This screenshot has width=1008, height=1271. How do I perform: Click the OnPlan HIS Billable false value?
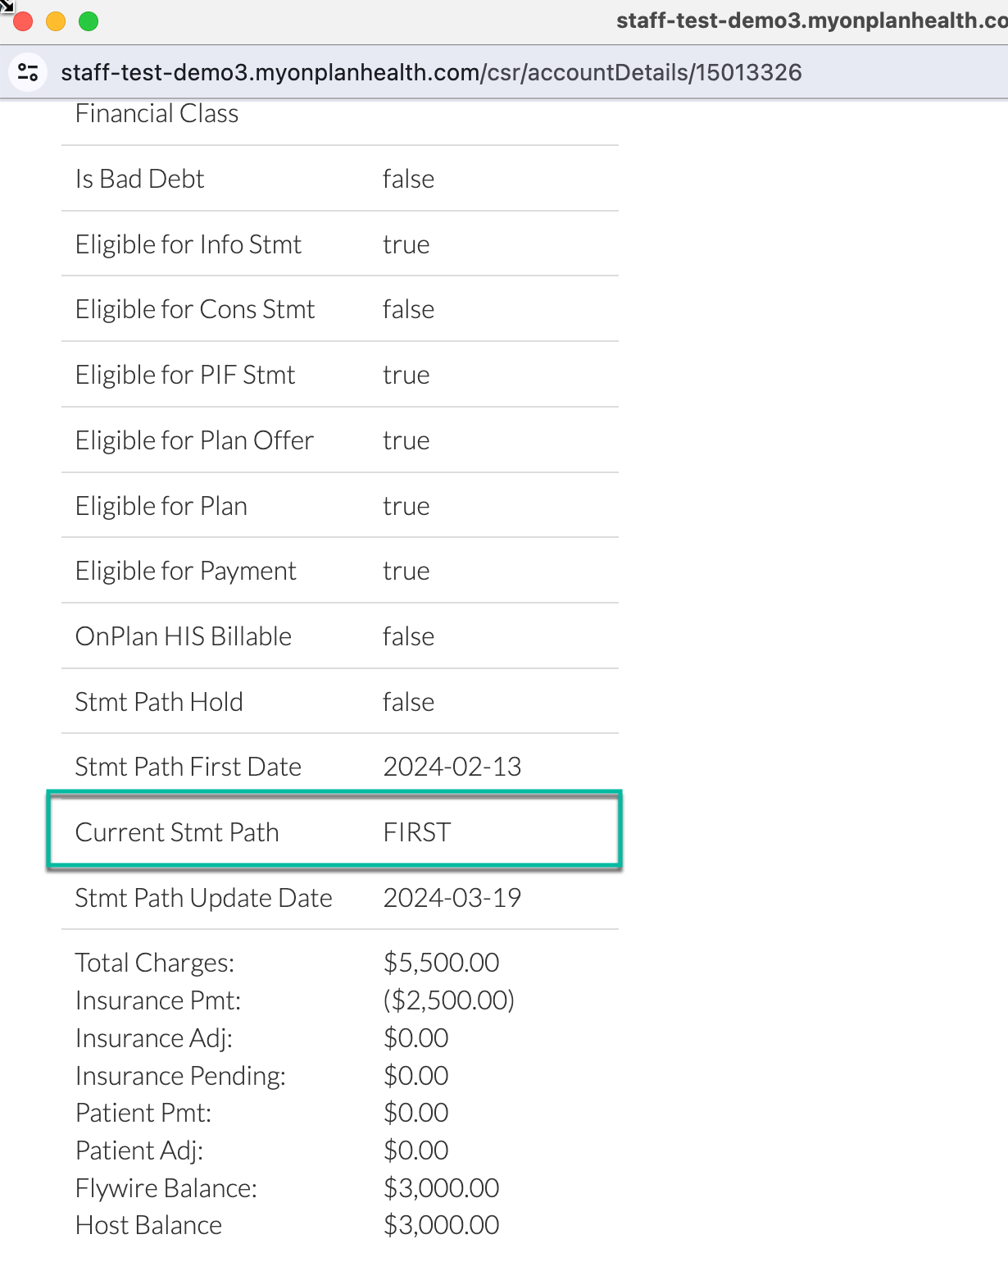(x=408, y=635)
